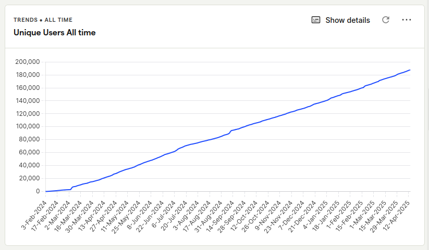
Task: Click the 20,000 y-axis label
Action: click(29, 178)
